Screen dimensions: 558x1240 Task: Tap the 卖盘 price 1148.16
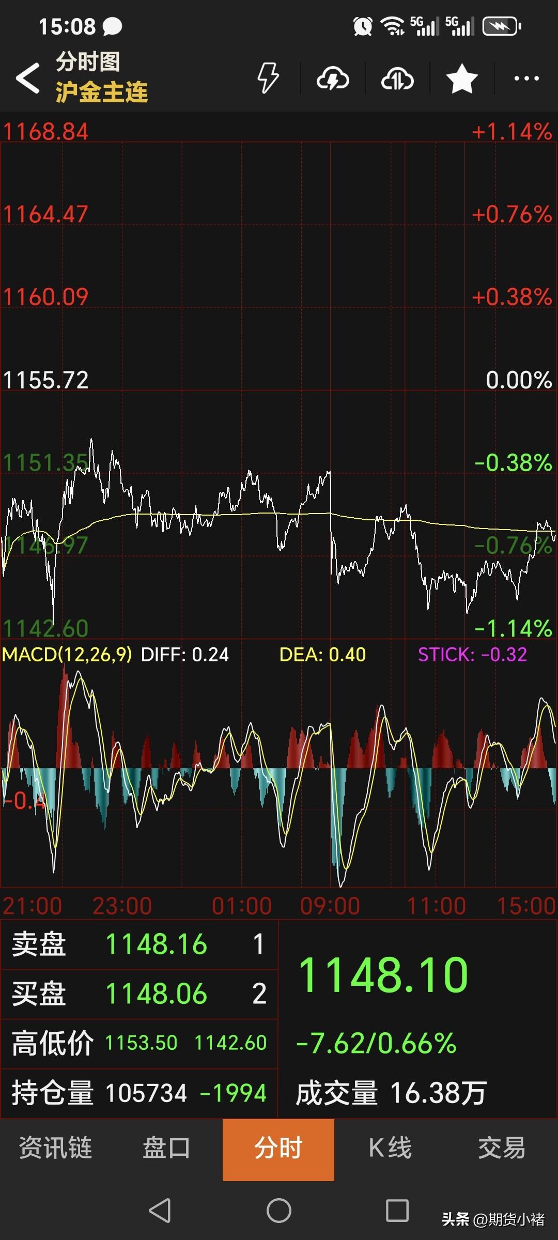click(156, 944)
